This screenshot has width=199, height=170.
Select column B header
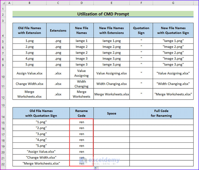30,3
